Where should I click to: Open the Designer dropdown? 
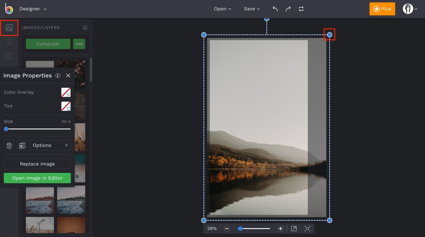(33, 9)
